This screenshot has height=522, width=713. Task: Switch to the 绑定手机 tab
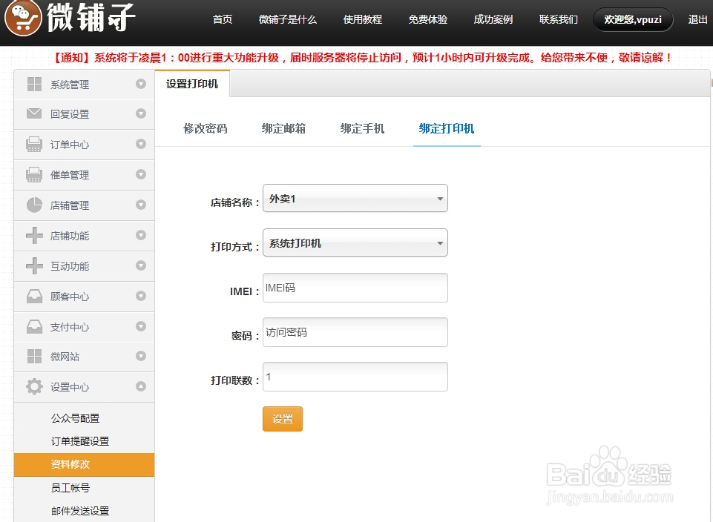click(x=361, y=128)
